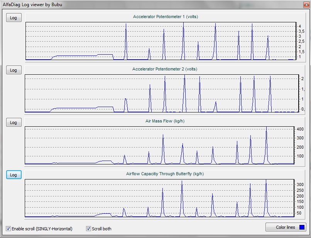Close the AlfaDiag Log viewer window
Image resolution: width=311 pixels, height=238 pixels.
click(306, 5)
